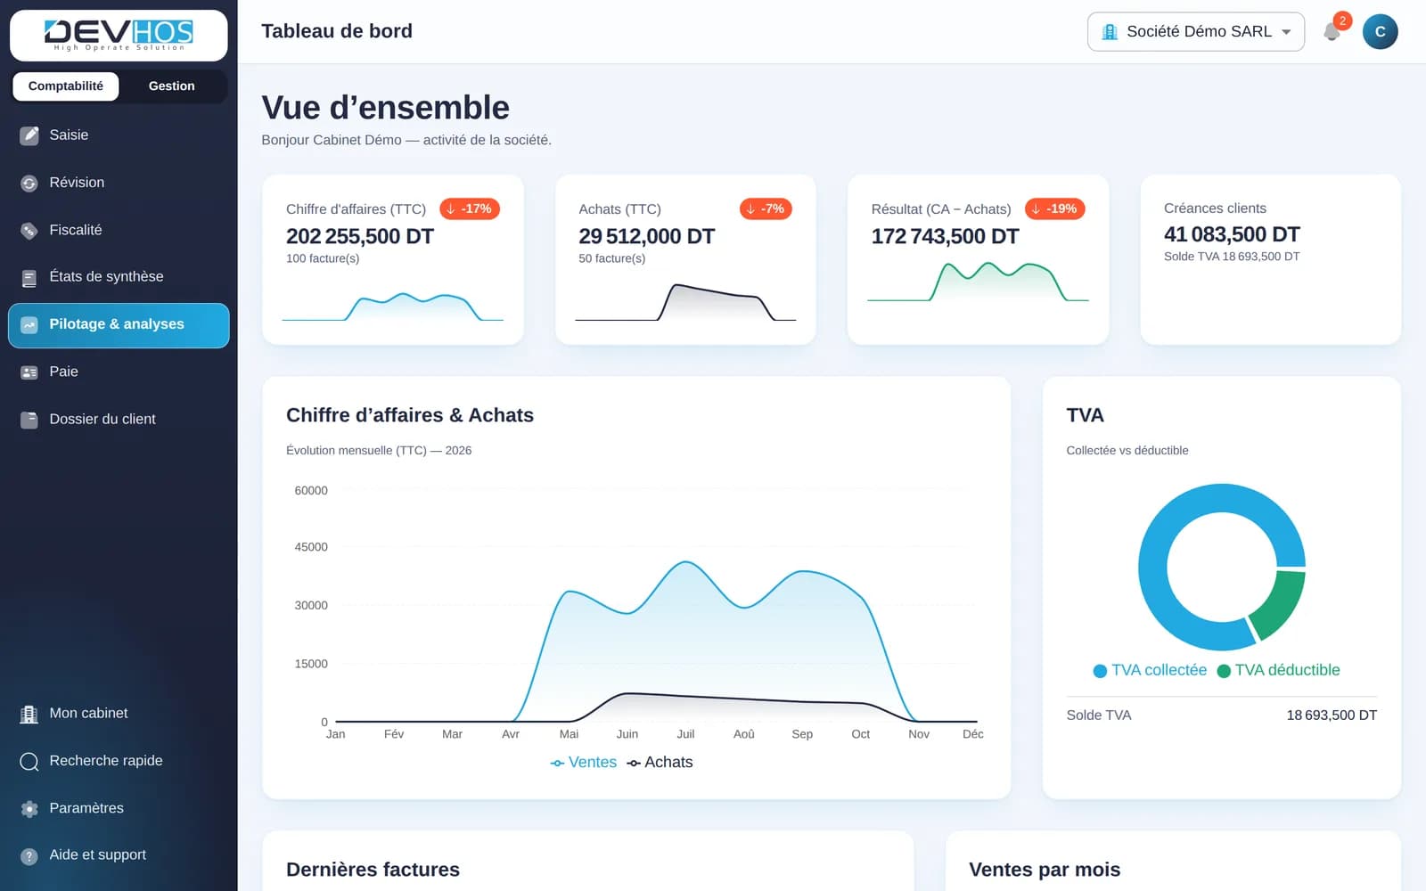Click the Ventes par mois heading

(1045, 870)
